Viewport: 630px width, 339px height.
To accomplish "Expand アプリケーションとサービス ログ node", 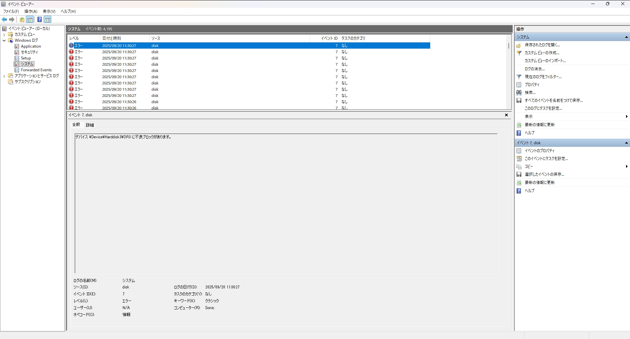I will pos(4,76).
